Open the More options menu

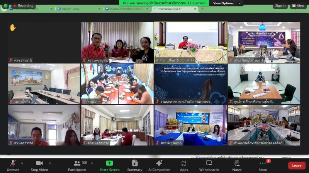click(x=263, y=166)
